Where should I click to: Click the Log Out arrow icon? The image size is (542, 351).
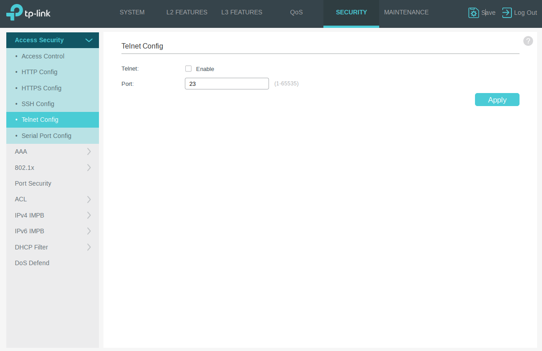point(507,13)
